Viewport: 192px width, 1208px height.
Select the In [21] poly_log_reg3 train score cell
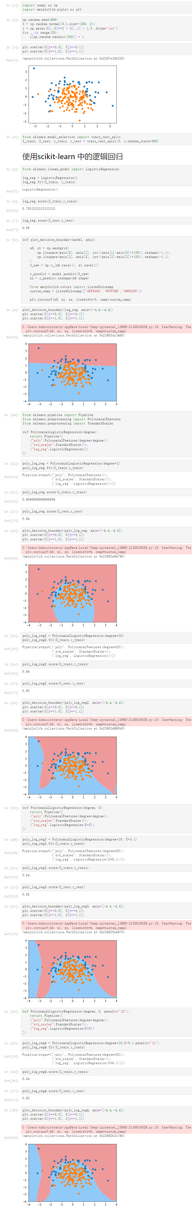(106, 868)
